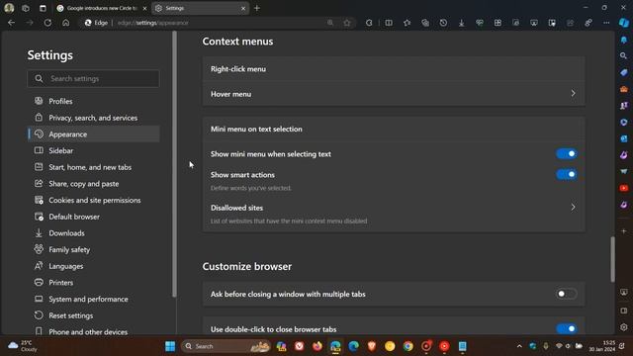Screen dimensions: 633x356
Task: Open the YouTube icon in sidebar
Action: [624, 188]
